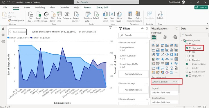Open the Format ribbon tab
Viewport: 209px width, 108px height.
88,8
